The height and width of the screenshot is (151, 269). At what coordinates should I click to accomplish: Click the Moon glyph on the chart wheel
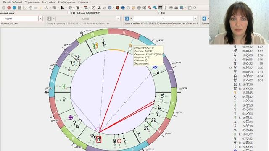coord(130,46)
